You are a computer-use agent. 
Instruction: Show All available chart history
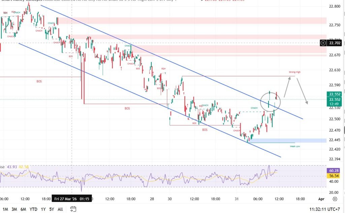[60, 209]
